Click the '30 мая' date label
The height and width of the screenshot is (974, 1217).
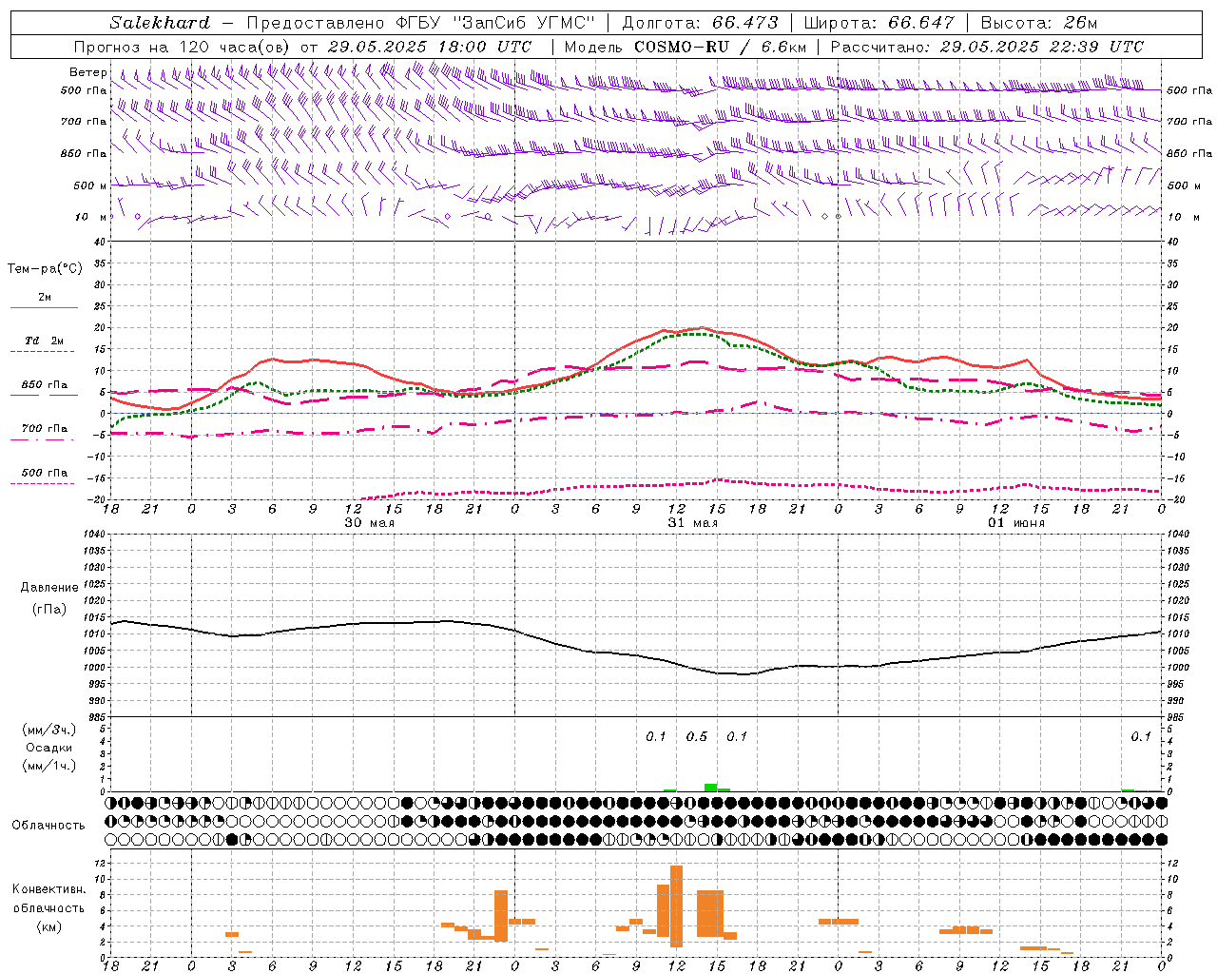click(369, 523)
